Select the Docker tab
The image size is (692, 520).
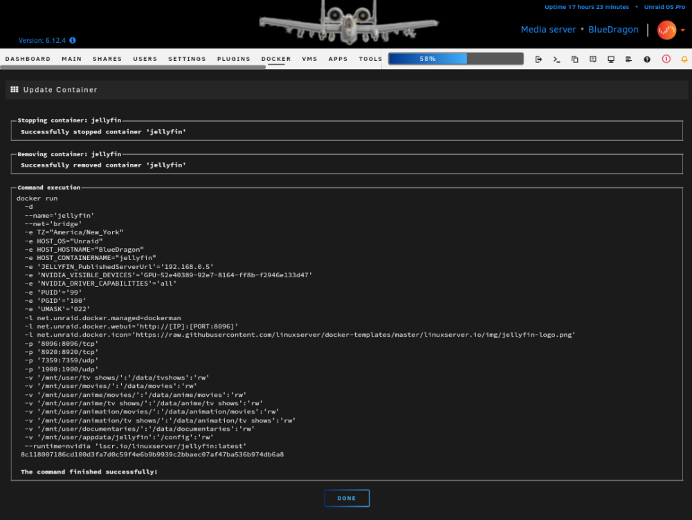[x=276, y=59]
